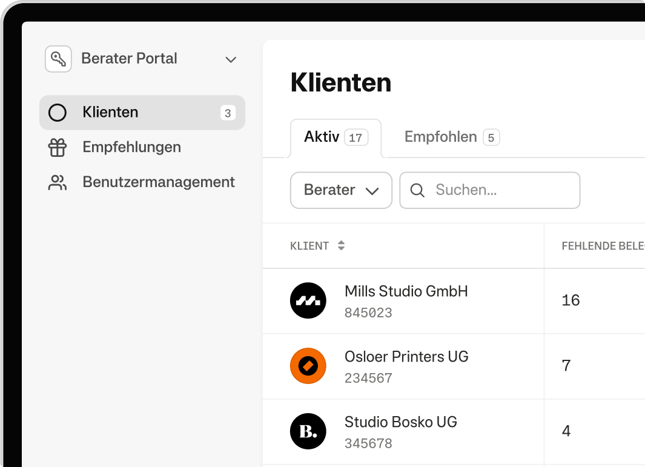Switch to the Aktiv tab
Image resolution: width=645 pixels, height=467 pixels.
335,137
